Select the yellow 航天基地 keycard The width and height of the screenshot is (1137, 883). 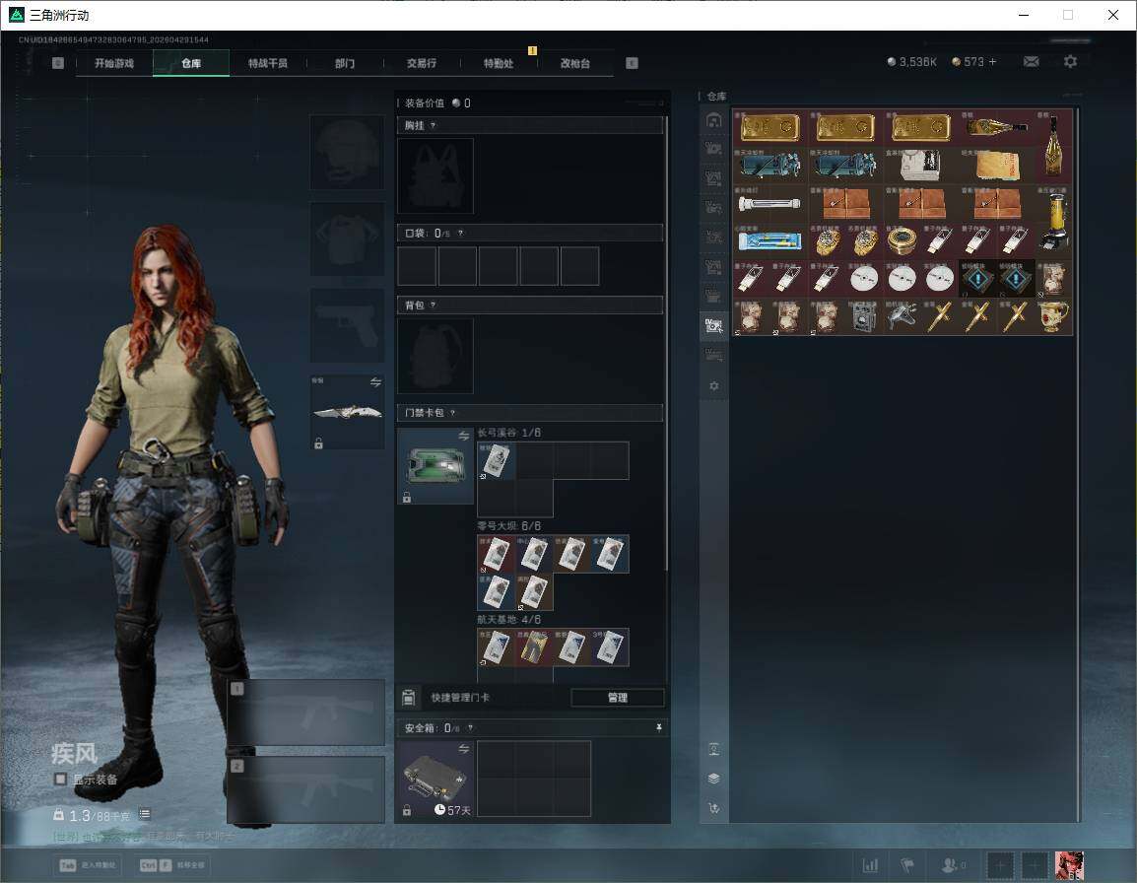[534, 647]
